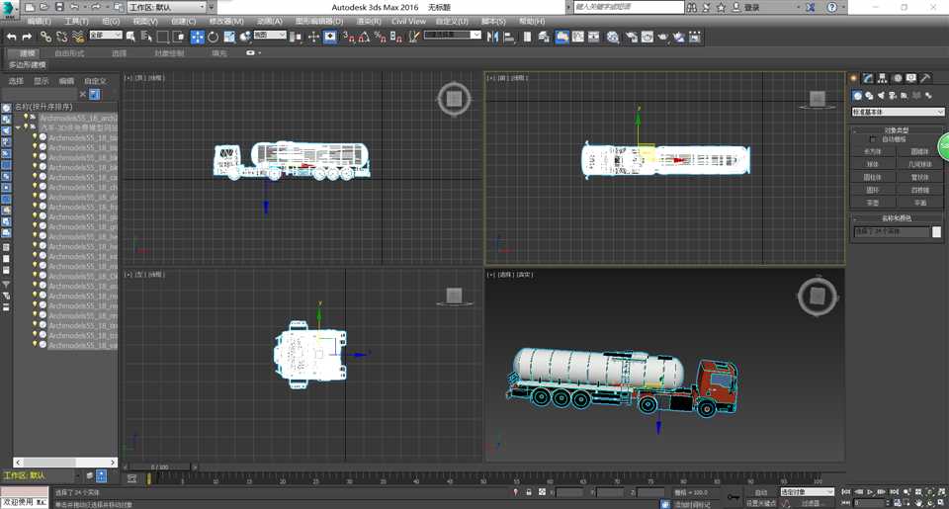Viewport: 949px width, 509px height.
Task: Click the sign-in (登录) button
Action: click(751, 7)
